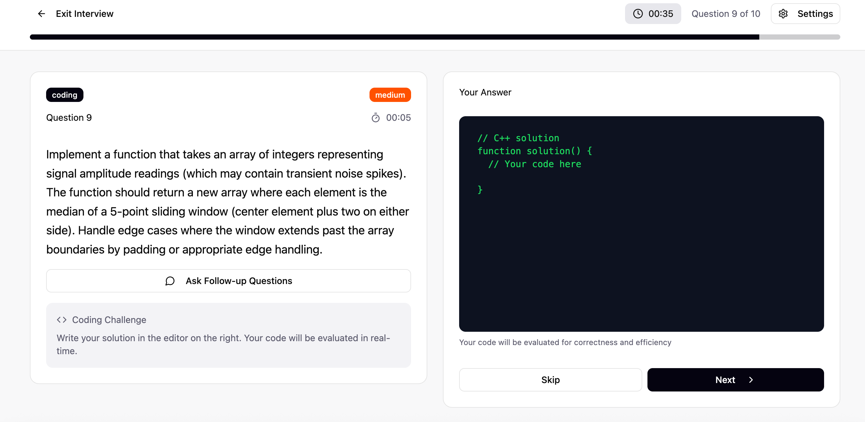The image size is (865, 422).
Task: Click the Coding Challenge info panel
Action: coord(228,339)
